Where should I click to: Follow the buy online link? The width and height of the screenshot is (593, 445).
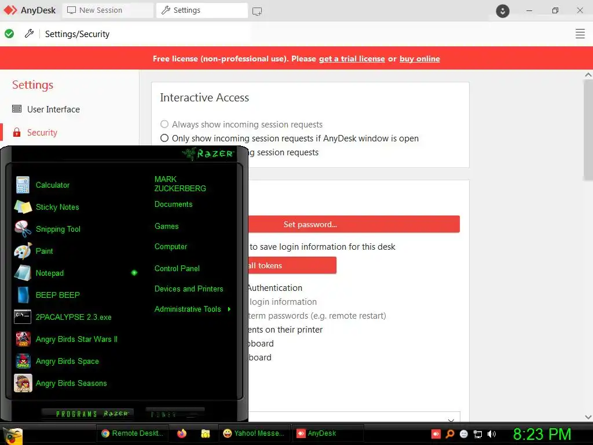tap(419, 59)
